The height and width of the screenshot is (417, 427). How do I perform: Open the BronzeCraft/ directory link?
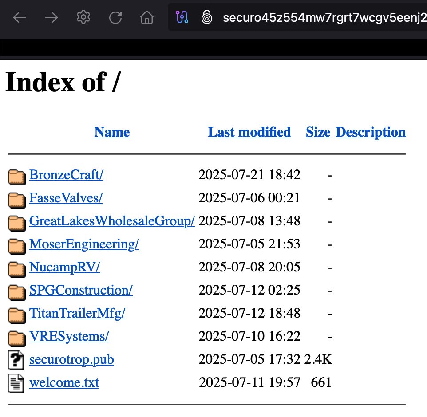pos(66,175)
